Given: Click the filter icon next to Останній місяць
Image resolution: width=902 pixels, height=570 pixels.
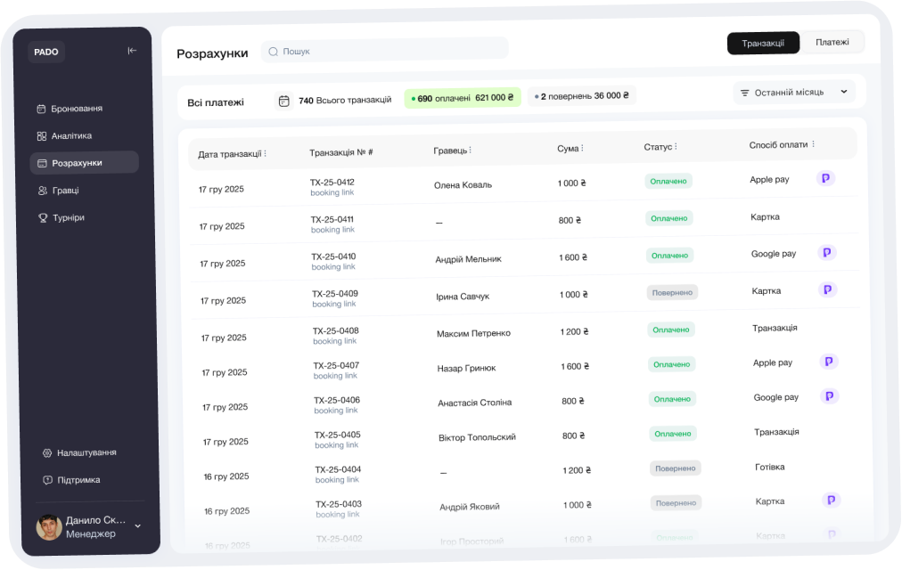Looking at the screenshot, I should 744,93.
